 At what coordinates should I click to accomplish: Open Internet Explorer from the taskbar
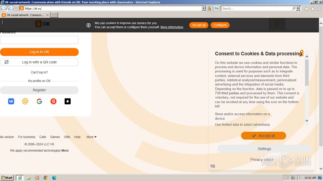[20, 178]
